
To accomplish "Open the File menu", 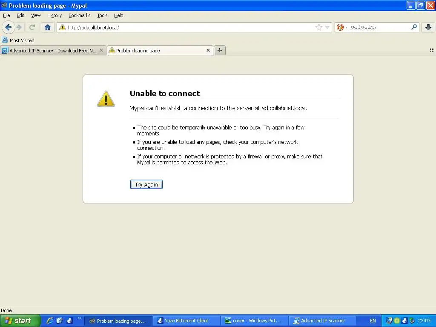I will 6,15.
